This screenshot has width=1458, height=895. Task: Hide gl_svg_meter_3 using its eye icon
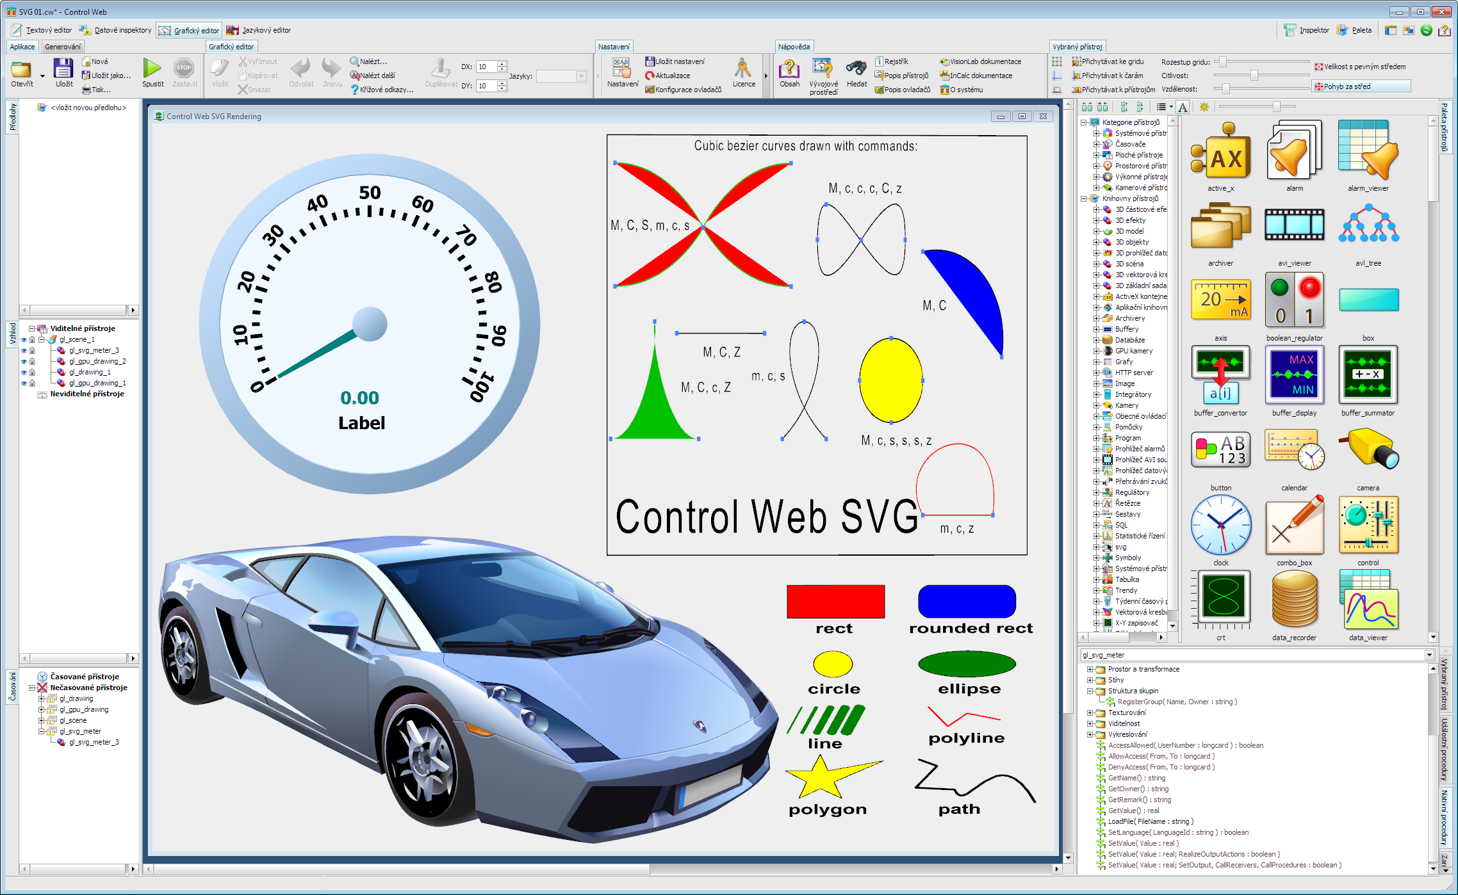click(24, 351)
